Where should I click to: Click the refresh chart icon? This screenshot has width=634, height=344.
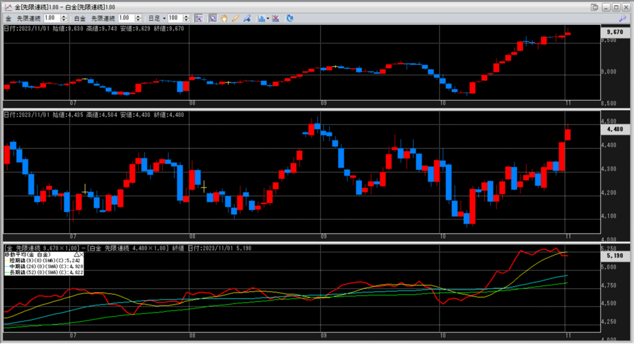click(x=290, y=19)
